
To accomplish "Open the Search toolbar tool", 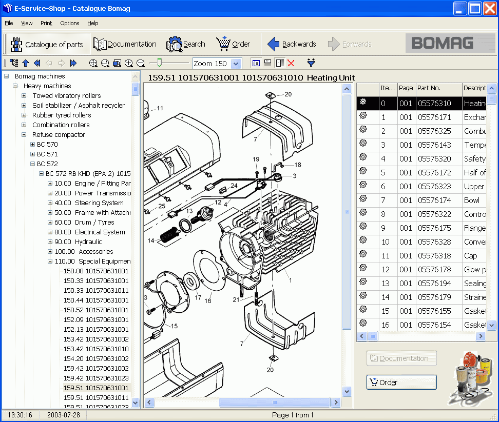I will coord(186,44).
